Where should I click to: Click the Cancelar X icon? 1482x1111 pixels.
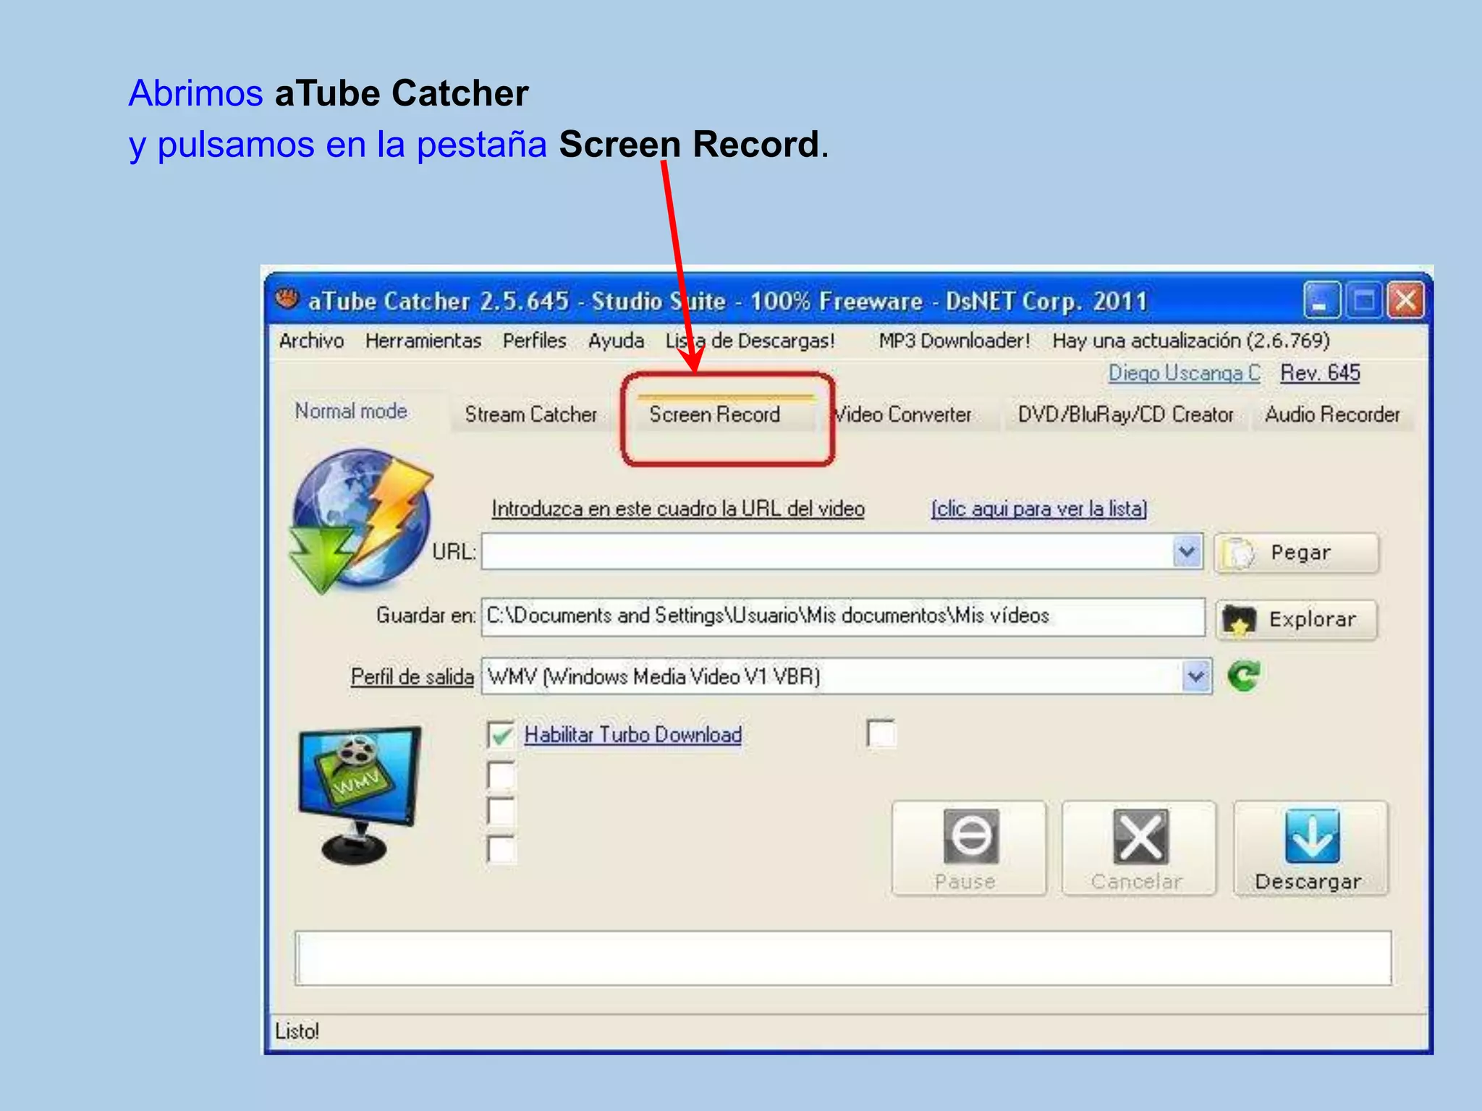pos(1140,836)
